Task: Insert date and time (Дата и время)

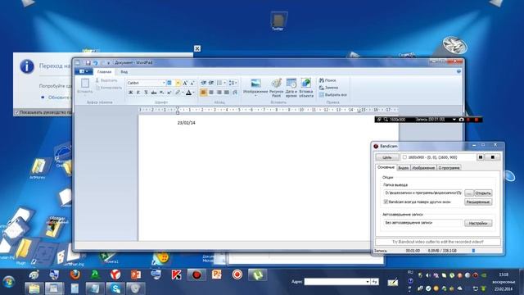Action: [x=291, y=88]
